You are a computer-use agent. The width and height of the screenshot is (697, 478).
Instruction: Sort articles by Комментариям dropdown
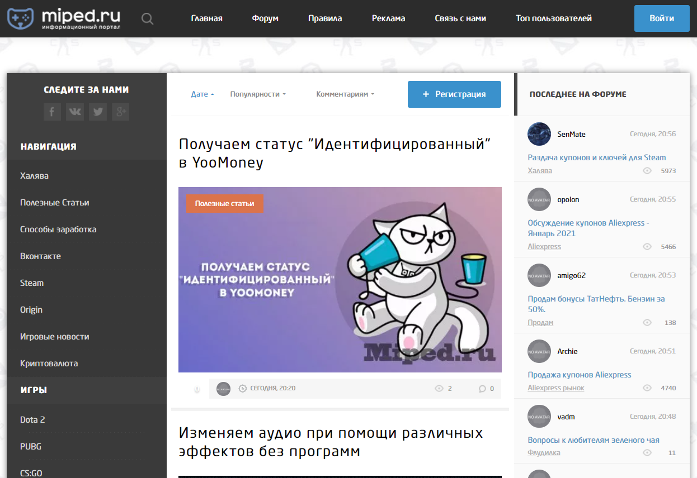click(345, 94)
